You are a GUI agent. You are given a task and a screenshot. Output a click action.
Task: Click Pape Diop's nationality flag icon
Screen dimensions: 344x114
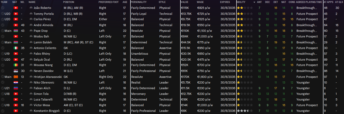coord(15,31)
